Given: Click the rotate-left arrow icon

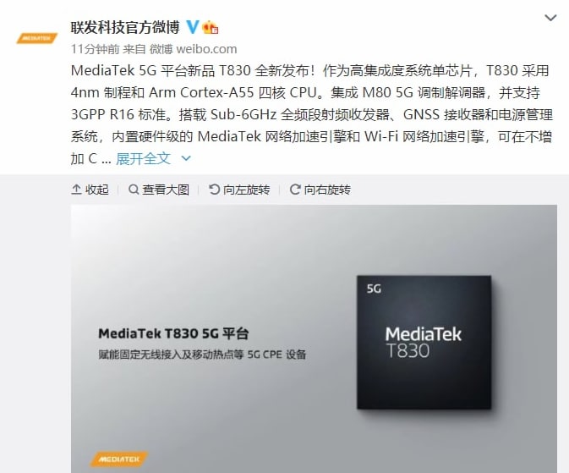Looking at the screenshot, I should click(x=215, y=190).
